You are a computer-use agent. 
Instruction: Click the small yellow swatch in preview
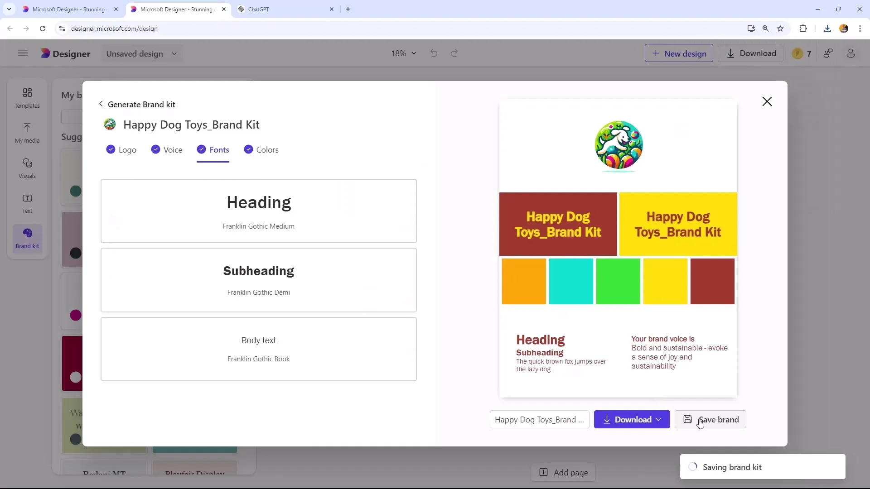[x=665, y=281]
